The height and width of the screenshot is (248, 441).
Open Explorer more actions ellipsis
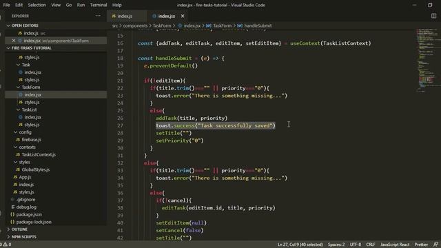98,16
